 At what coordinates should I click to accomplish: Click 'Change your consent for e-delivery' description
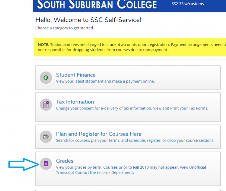[x=132, y=108]
